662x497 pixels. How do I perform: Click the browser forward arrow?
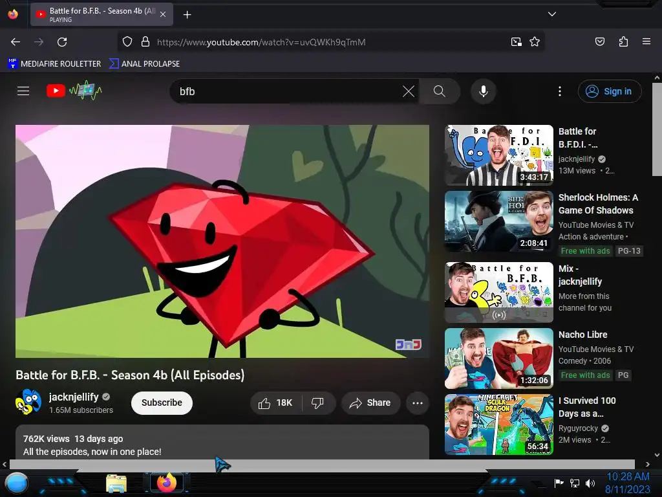[39, 42]
